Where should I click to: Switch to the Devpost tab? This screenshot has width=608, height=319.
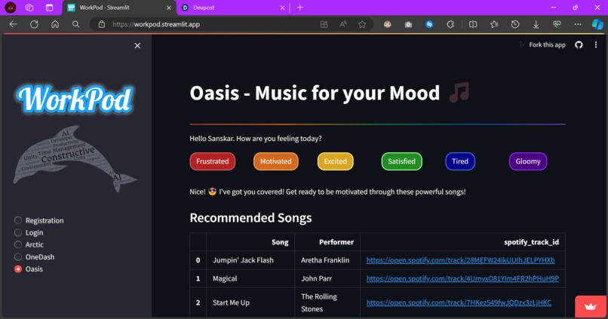coord(233,8)
